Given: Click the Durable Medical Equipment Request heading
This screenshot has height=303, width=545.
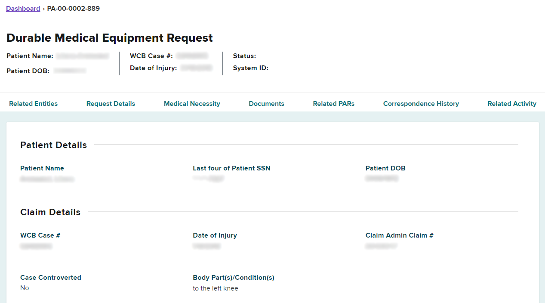Looking at the screenshot, I should pyautogui.click(x=110, y=38).
